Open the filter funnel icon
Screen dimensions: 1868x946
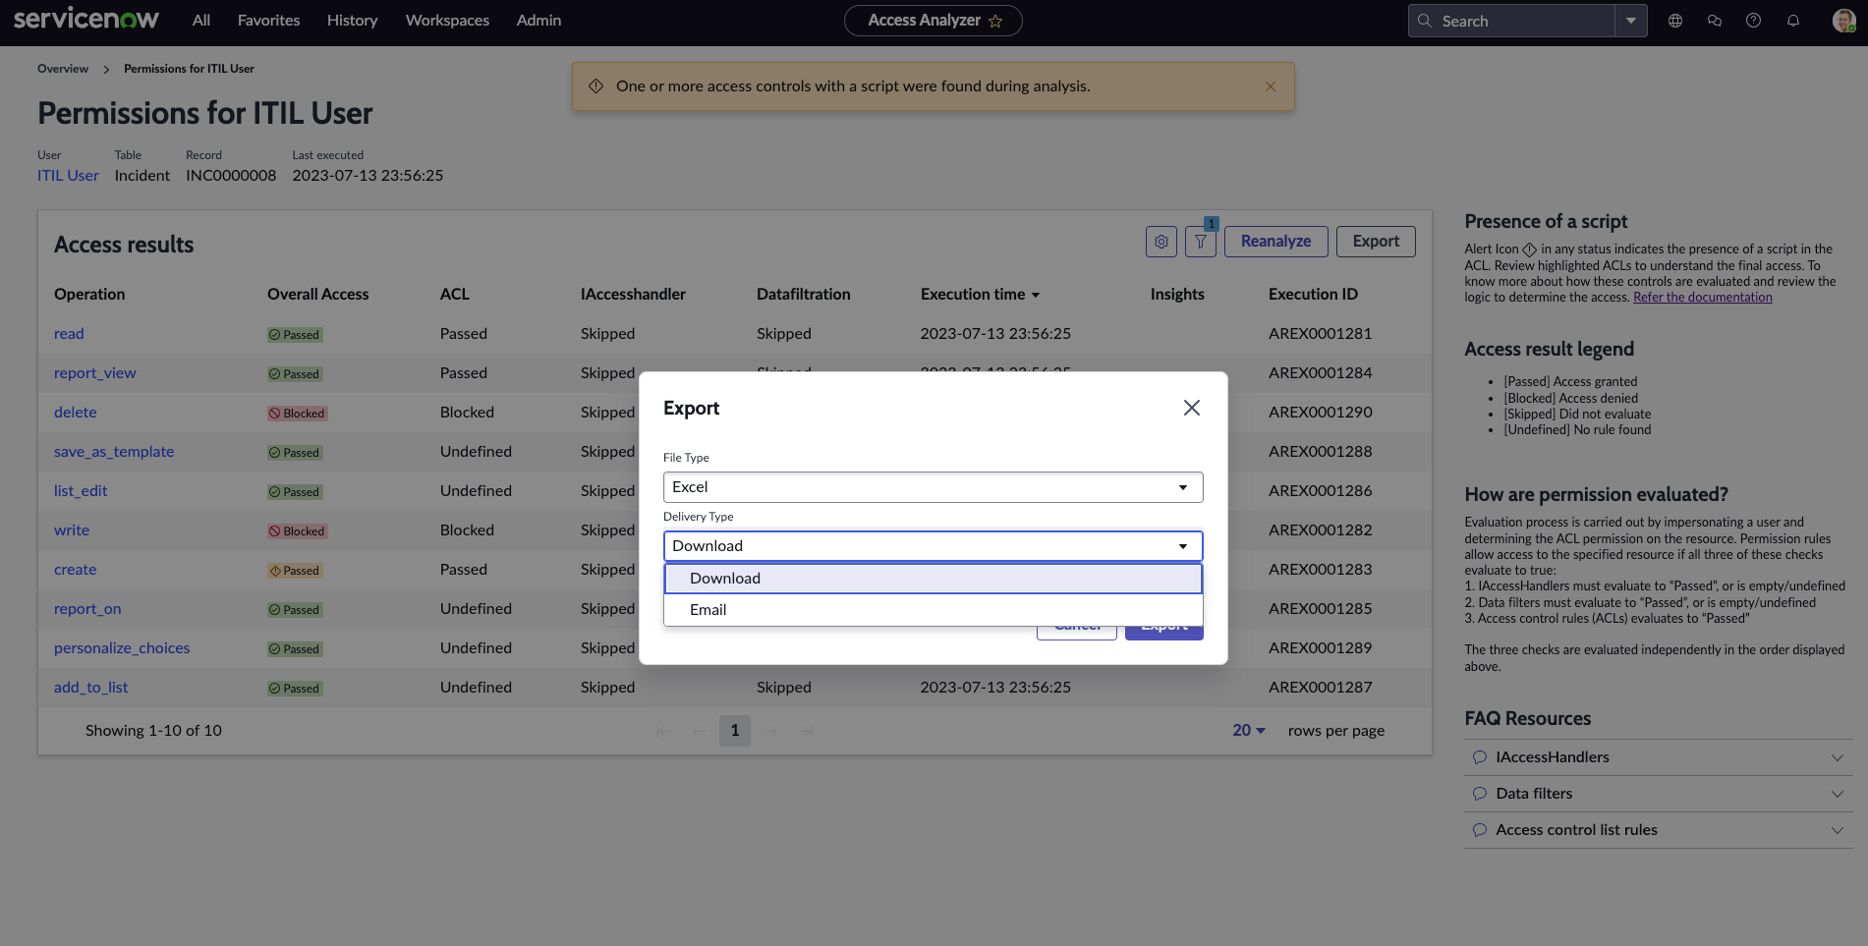click(1201, 242)
